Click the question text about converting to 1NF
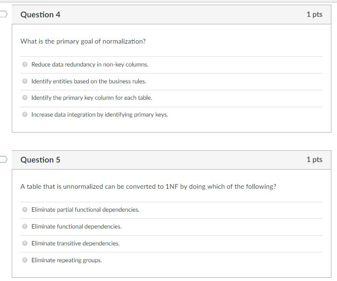Screen dimensions: 337x281 [x=148, y=186]
